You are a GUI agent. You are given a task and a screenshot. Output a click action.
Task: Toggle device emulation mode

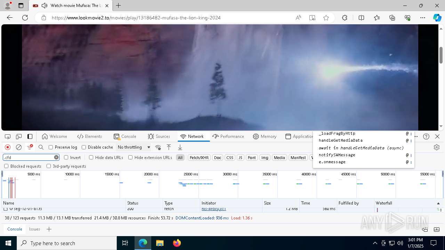tap(19, 136)
